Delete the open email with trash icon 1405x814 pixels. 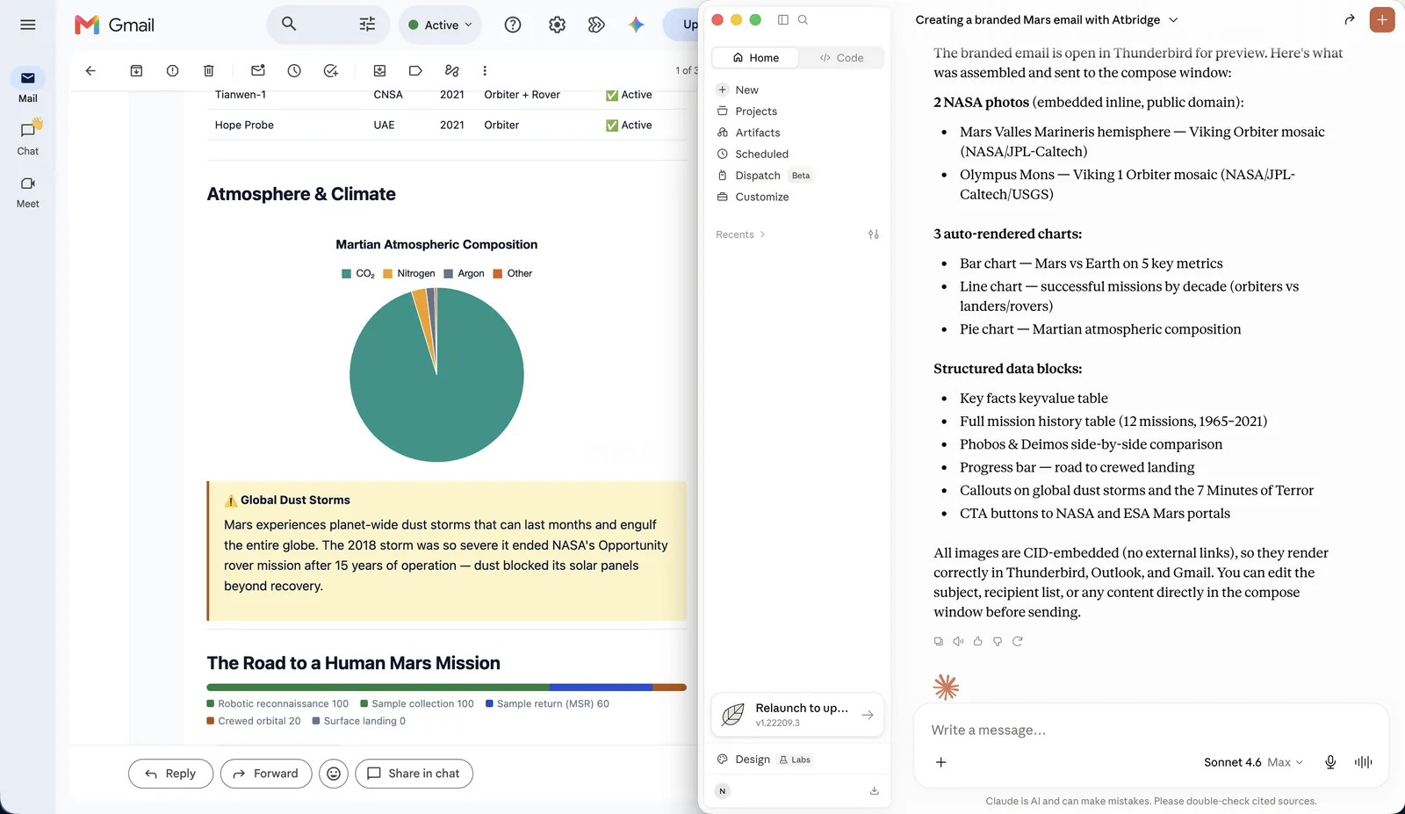(208, 70)
